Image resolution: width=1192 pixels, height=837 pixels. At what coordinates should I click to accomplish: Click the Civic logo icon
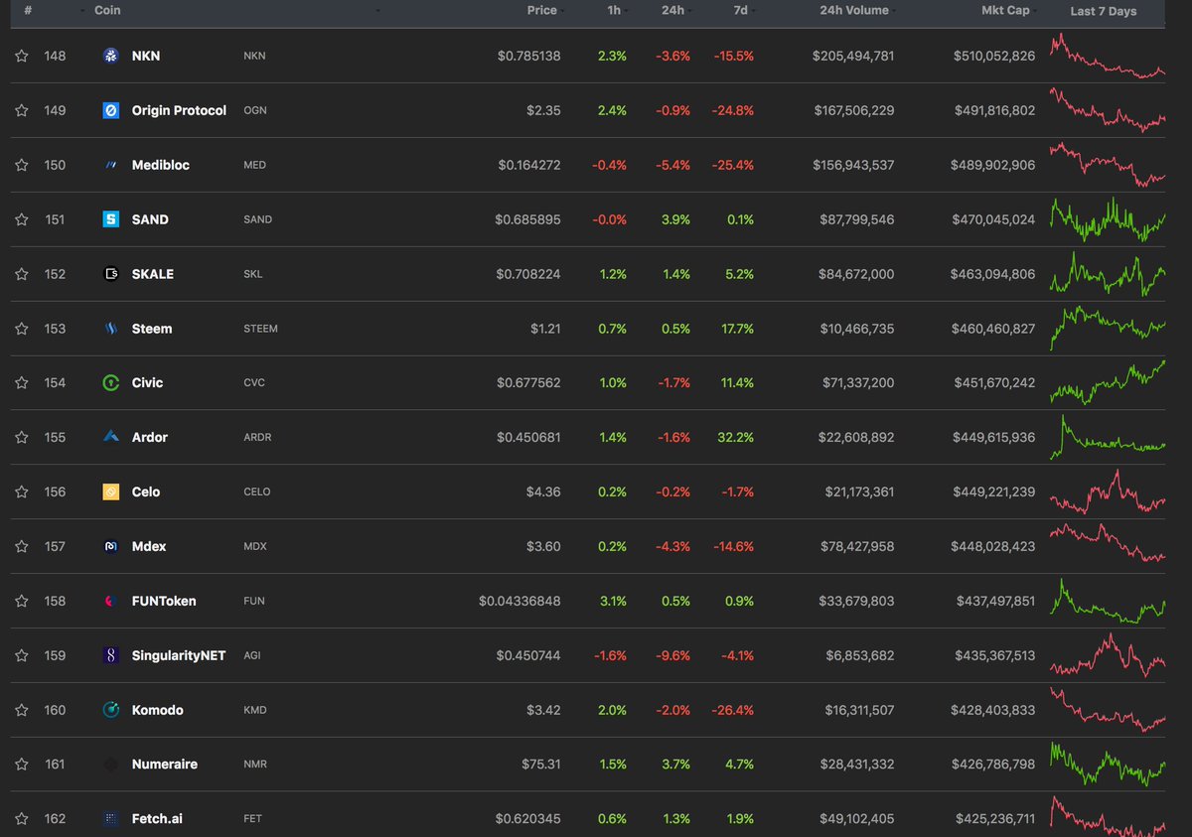pyautogui.click(x=111, y=382)
